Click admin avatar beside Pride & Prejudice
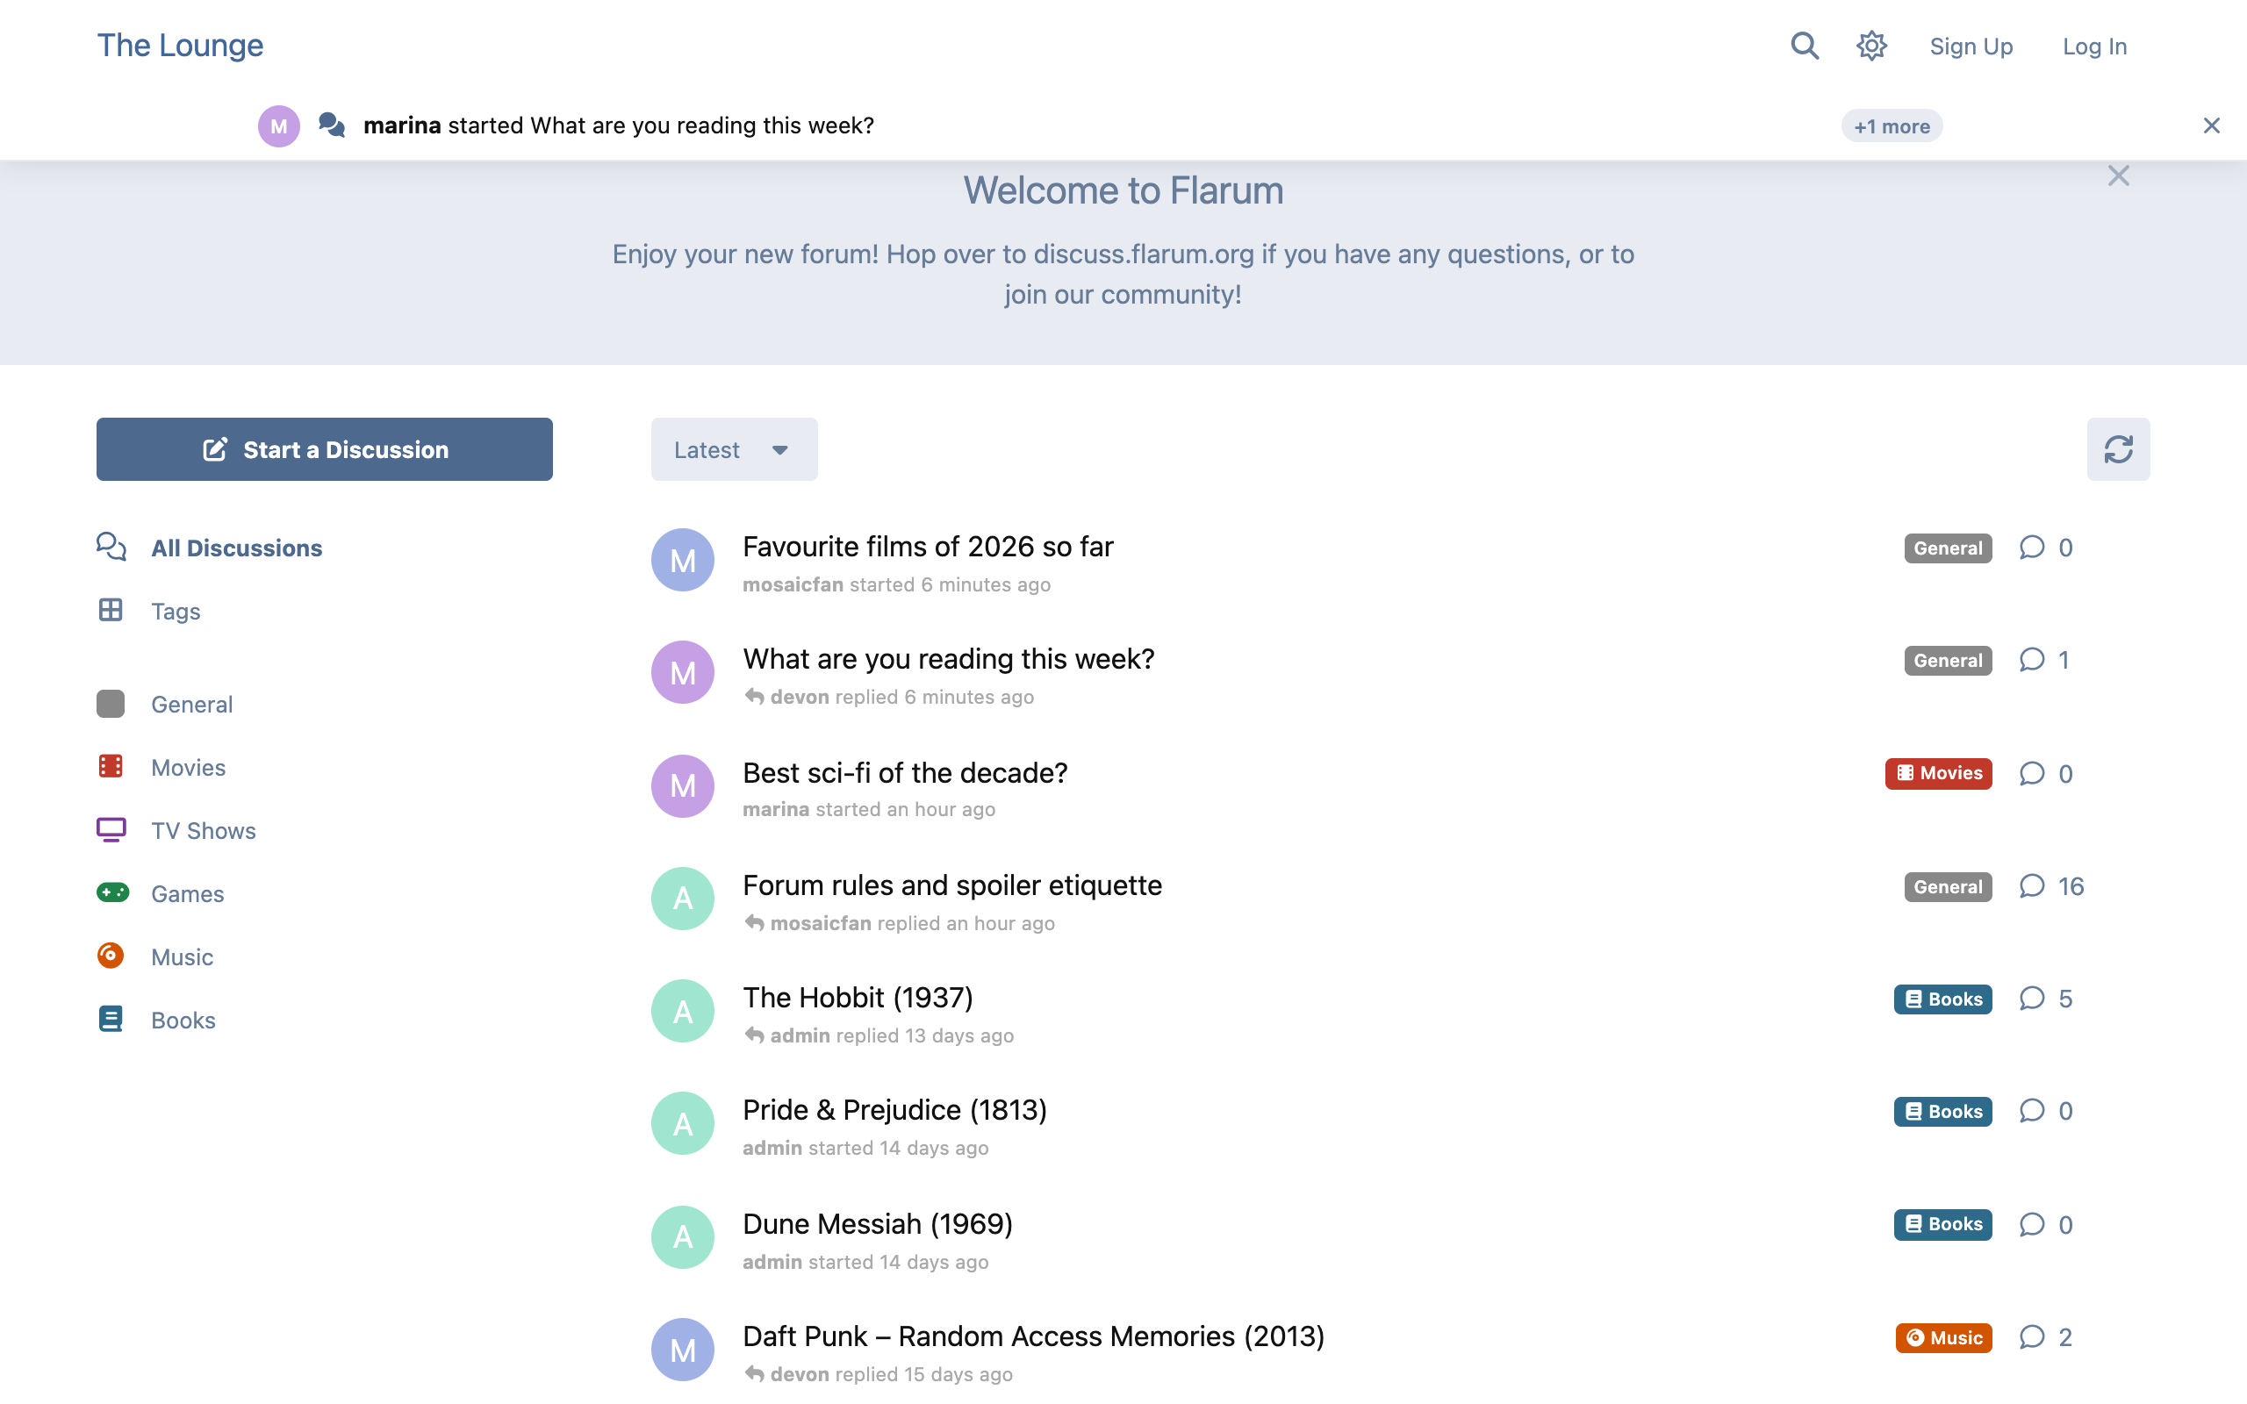The height and width of the screenshot is (1404, 2247). (x=683, y=1123)
